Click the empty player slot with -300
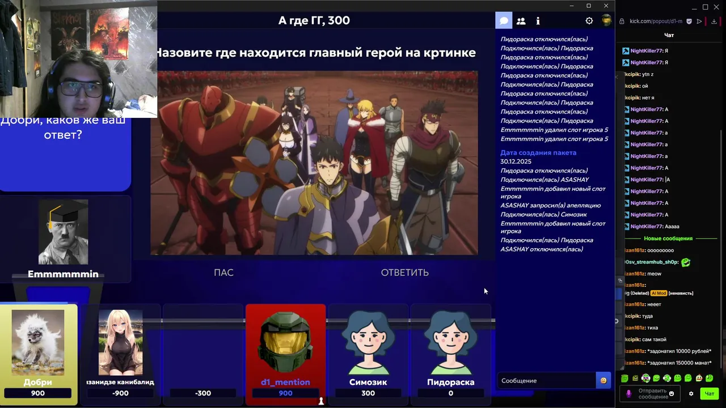726x408 pixels. tap(203, 354)
